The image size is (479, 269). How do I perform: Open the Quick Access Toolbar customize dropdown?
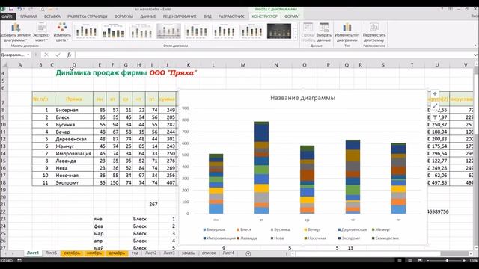[57, 9]
